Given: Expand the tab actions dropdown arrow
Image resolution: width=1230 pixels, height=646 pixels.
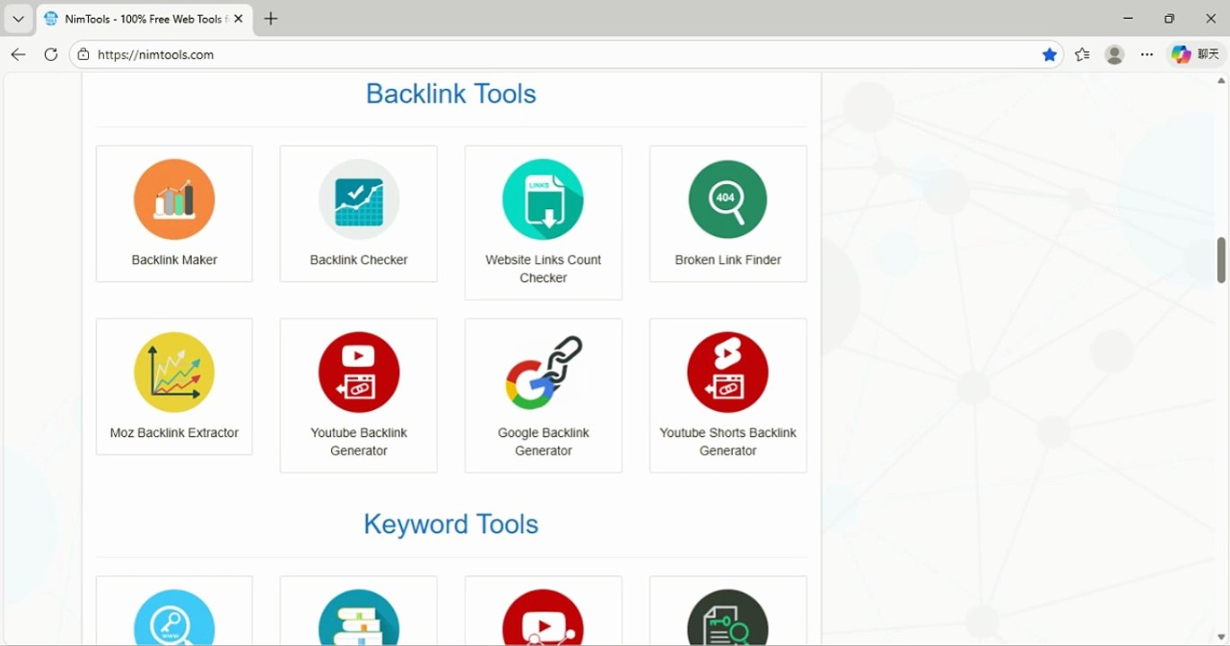Looking at the screenshot, I should (x=18, y=19).
